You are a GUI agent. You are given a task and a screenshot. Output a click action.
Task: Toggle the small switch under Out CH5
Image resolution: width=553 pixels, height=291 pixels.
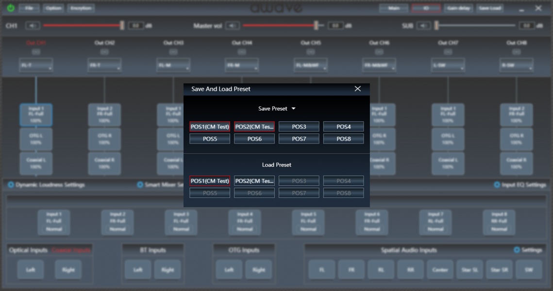310,52
